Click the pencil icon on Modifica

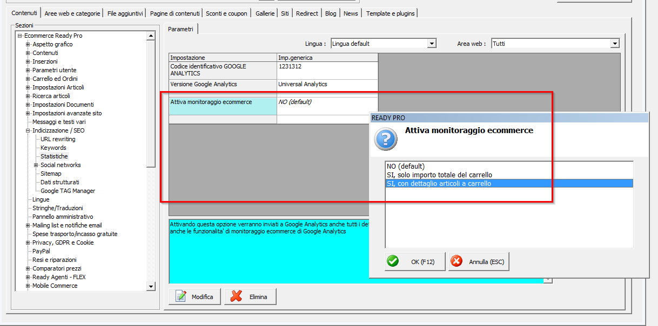pos(181,296)
